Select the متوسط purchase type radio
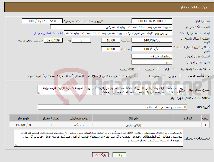Screen dimensions: 214x162 coord(163,75)
